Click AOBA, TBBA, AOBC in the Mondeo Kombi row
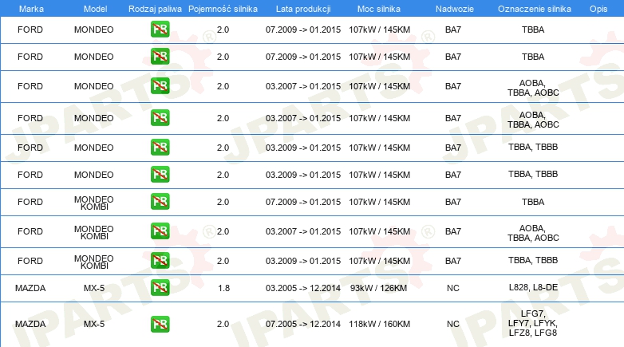The width and height of the screenshot is (624, 347). tap(533, 233)
